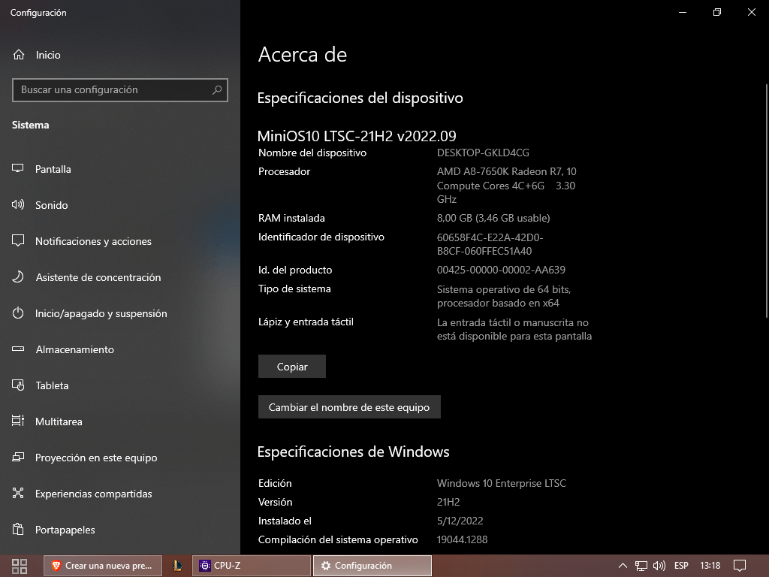The height and width of the screenshot is (577, 769).
Task: Click the Portapapeles clipboard icon
Action: coord(18,530)
